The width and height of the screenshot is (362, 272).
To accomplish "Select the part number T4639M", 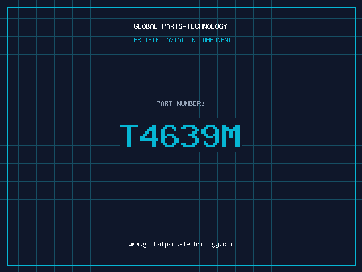I will pyautogui.click(x=180, y=136).
